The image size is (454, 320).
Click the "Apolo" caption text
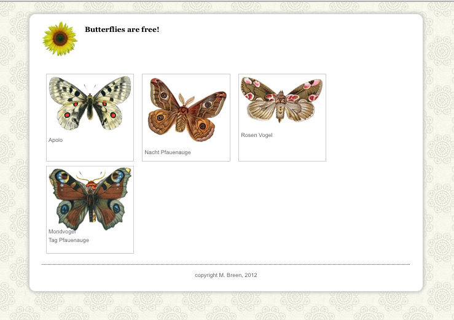click(x=56, y=140)
